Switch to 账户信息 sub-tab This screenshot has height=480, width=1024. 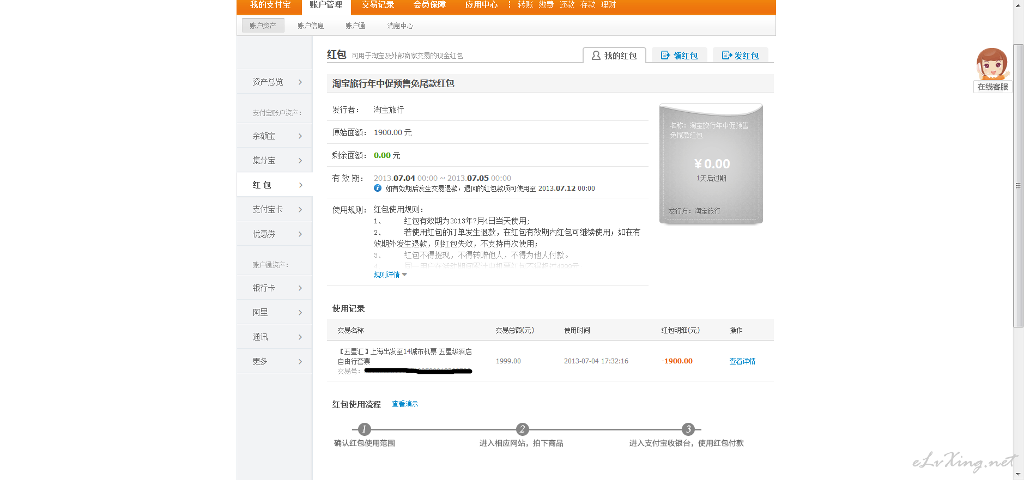coord(311,26)
